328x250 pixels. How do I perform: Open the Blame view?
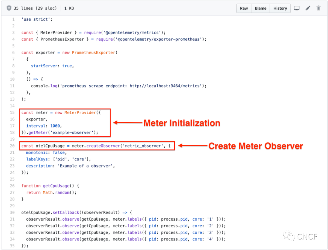click(x=261, y=8)
